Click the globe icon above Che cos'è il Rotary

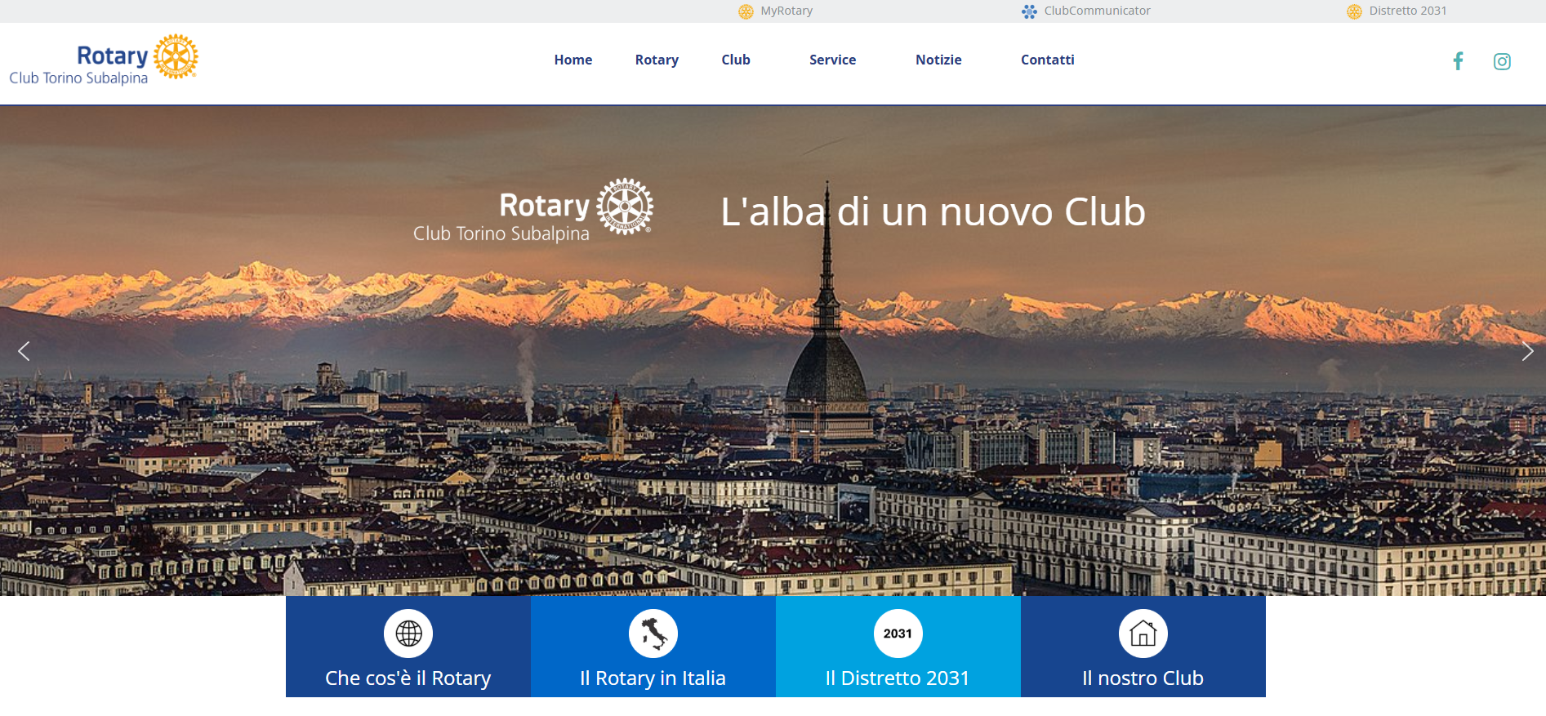coord(408,634)
